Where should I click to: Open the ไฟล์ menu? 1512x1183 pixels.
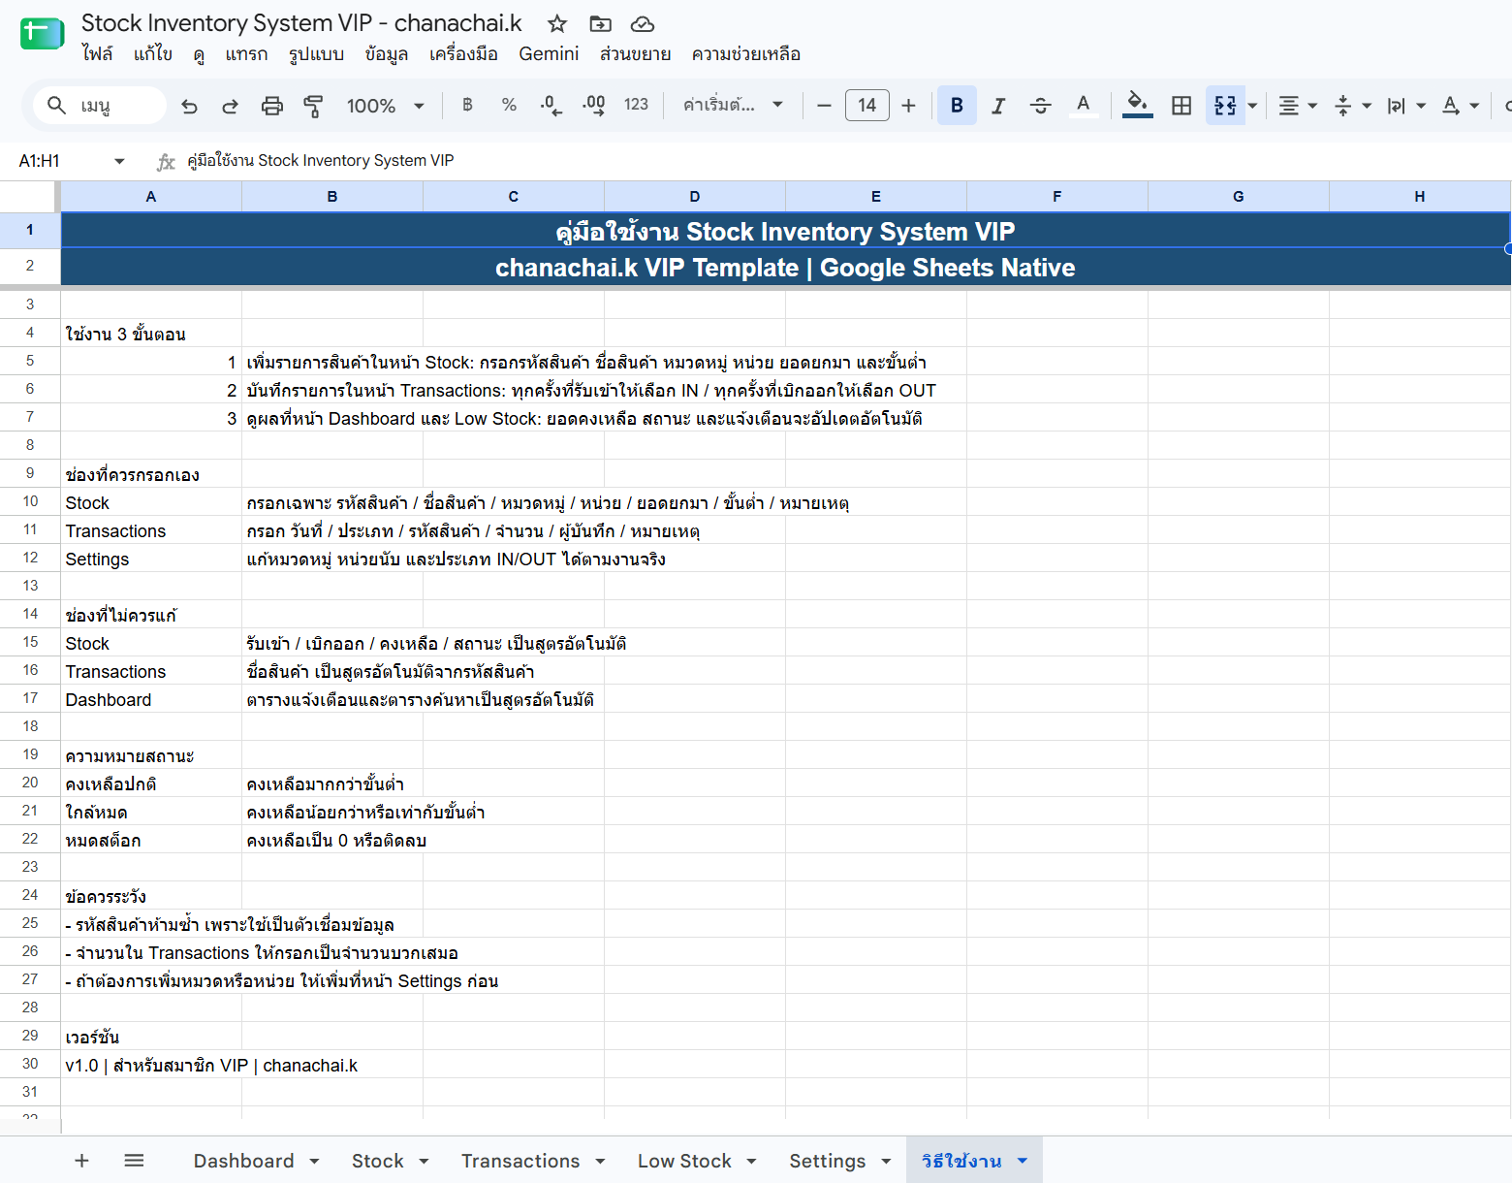click(x=97, y=54)
